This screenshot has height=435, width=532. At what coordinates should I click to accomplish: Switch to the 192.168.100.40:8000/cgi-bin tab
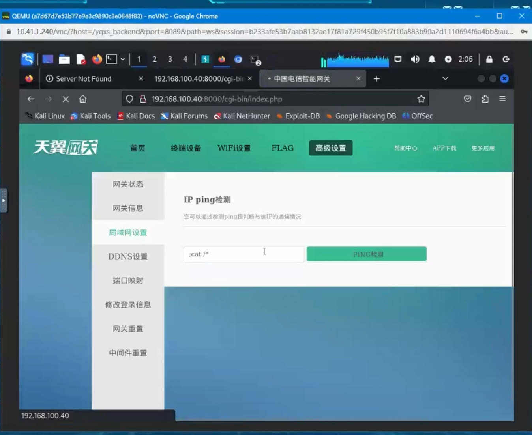click(x=199, y=79)
